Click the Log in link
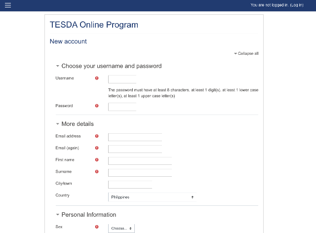The width and height of the screenshot is (316, 233). coord(297,5)
